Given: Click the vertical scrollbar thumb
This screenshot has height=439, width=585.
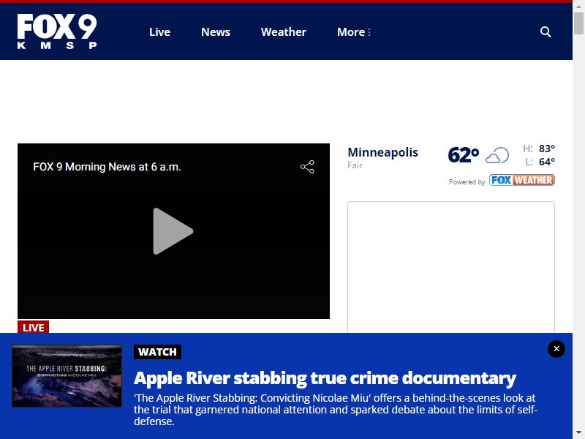Looking at the screenshot, I should pos(578,23).
